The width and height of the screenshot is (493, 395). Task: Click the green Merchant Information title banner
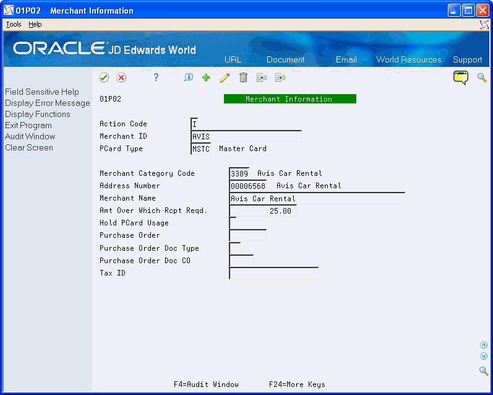click(x=290, y=99)
